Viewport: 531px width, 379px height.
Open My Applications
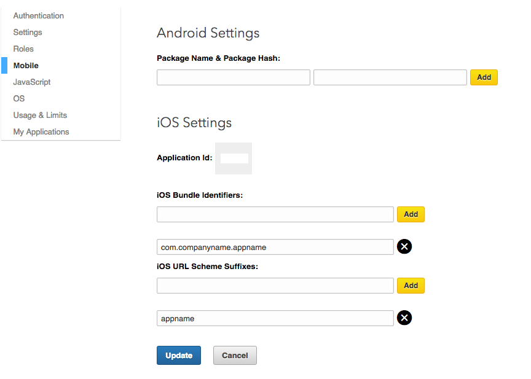(41, 131)
